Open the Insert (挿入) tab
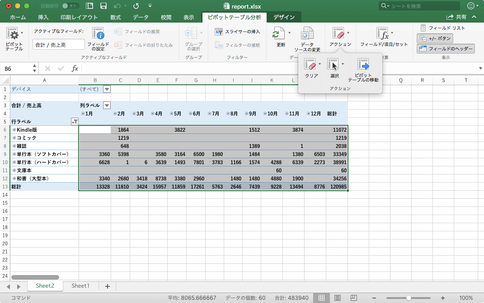 pyautogui.click(x=43, y=17)
